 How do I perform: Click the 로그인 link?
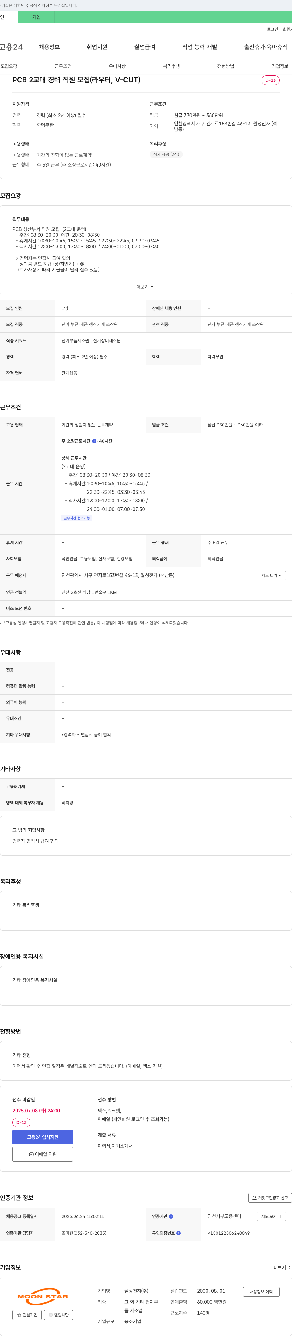(x=272, y=30)
